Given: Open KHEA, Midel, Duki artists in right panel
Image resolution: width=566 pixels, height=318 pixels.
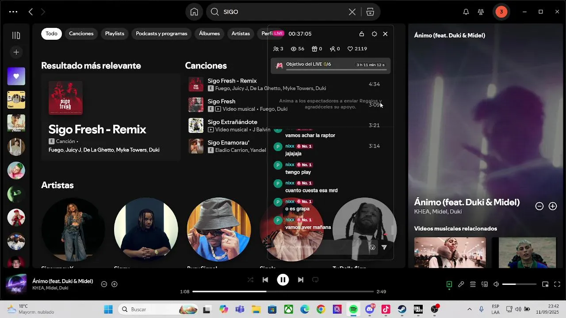Looking at the screenshot, I should click(438, 212).
